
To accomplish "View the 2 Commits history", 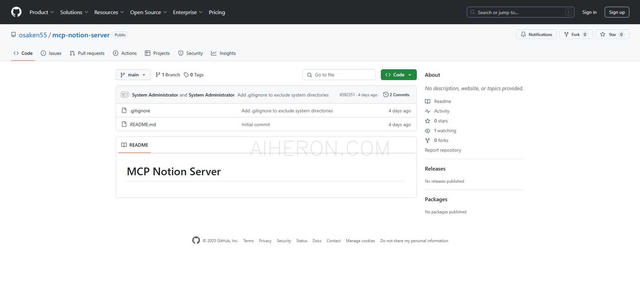I will tap(396, 95).
